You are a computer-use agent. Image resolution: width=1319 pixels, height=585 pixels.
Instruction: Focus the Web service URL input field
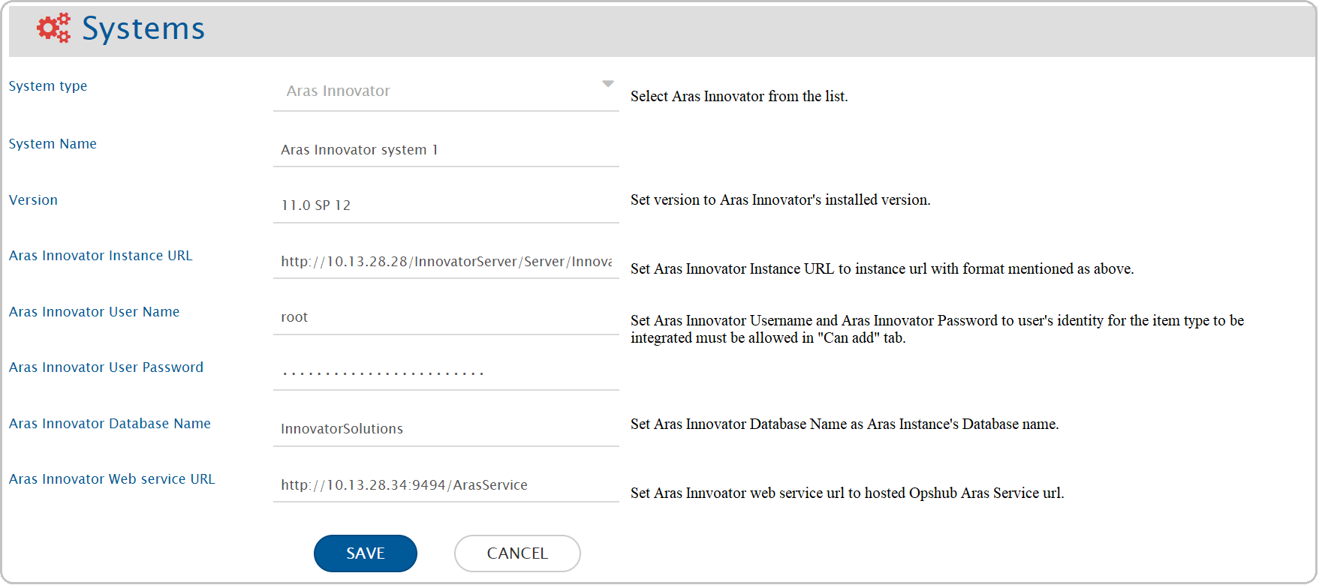point(446,485)
